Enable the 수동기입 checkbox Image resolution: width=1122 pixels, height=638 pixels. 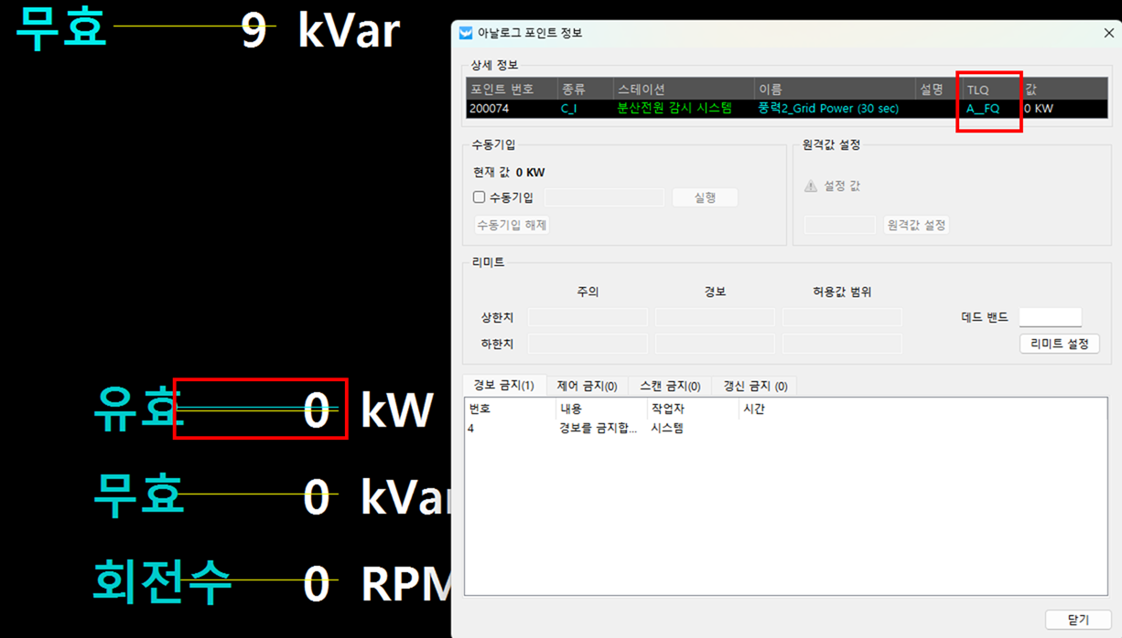pyautogui.click(x=479, y=197)
